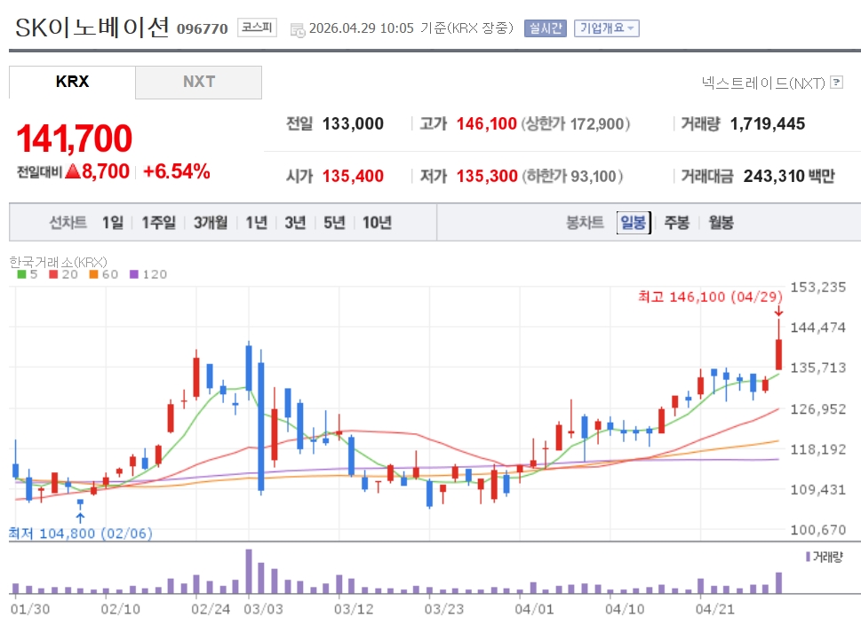Click the 코스피 market badge

tap(258, 28)
